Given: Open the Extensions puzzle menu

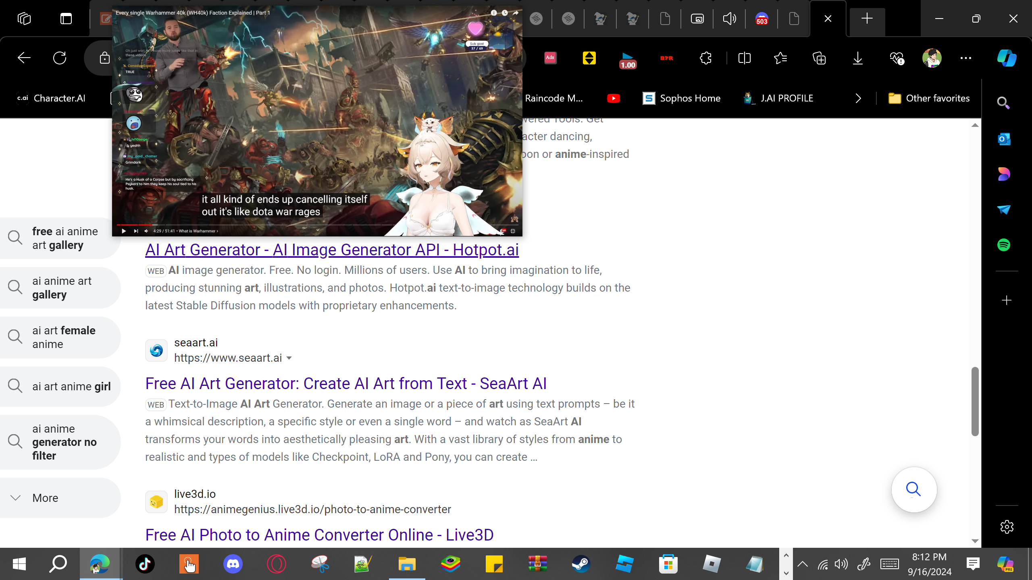Looking at the screenshot, I should click(x=705, y=58).
